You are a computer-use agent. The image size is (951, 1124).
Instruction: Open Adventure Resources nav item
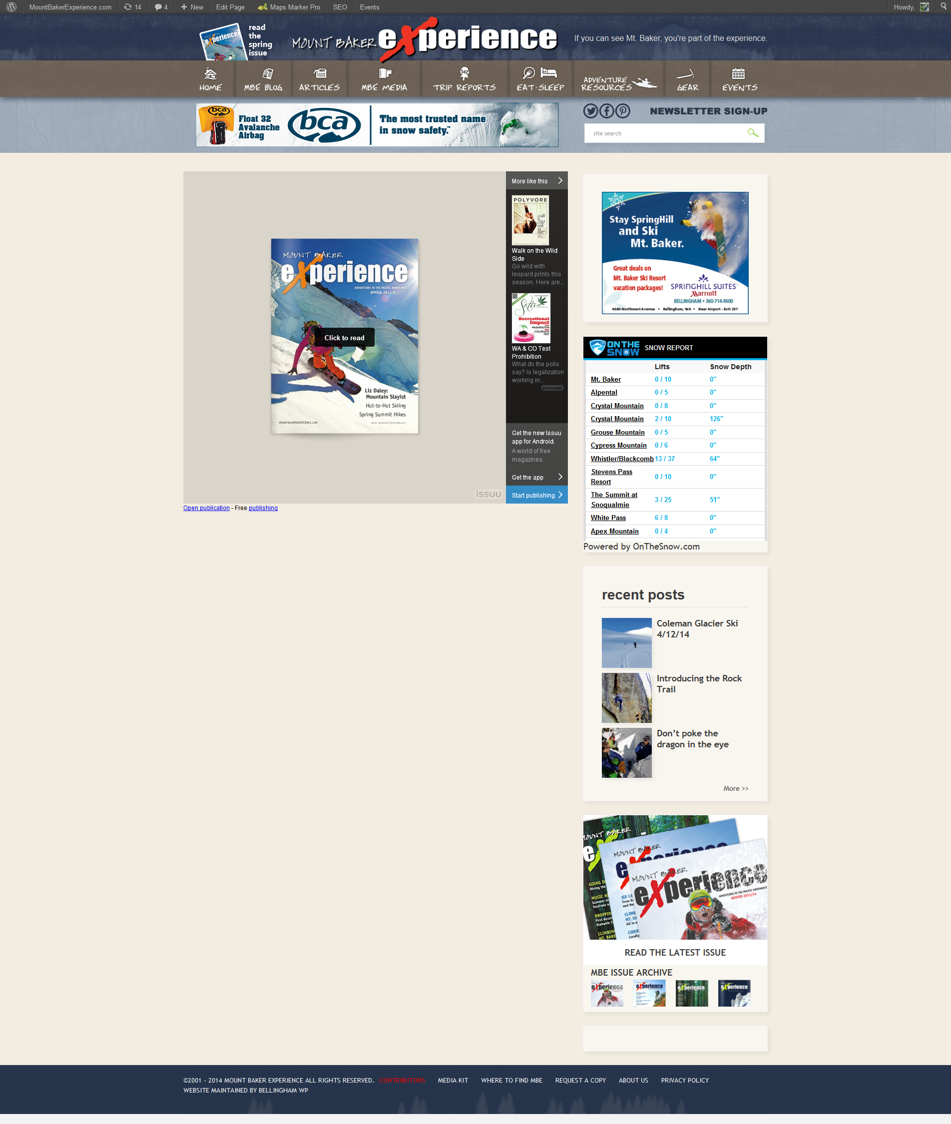(x=618, y=83)
